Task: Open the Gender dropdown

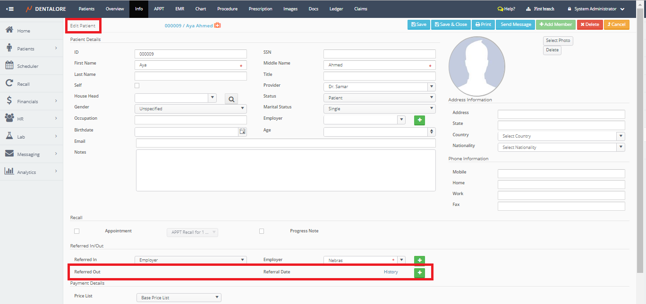Action: 190,109
